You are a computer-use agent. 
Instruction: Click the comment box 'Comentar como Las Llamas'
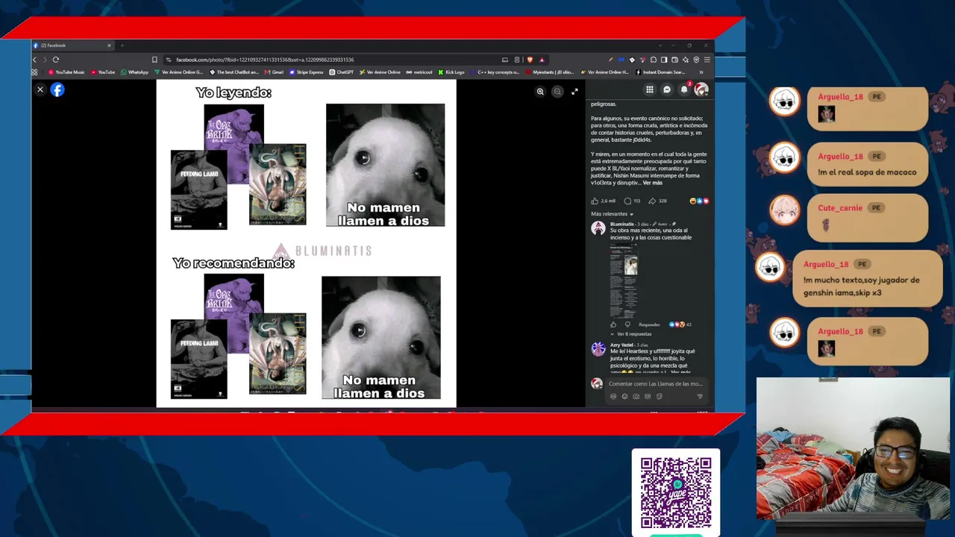click(655, 384)
